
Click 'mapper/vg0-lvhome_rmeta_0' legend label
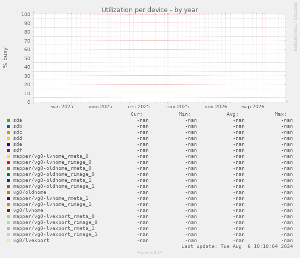(51, 156)
